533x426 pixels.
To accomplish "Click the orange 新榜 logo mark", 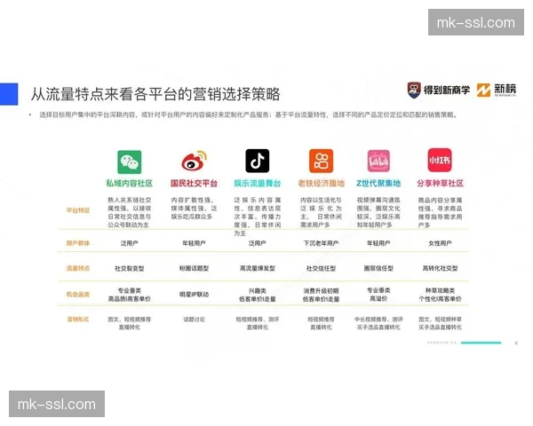I will coord(483,90).
